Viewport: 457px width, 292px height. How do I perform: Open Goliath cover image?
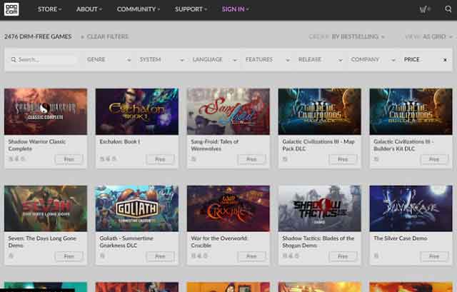[137, 208]
